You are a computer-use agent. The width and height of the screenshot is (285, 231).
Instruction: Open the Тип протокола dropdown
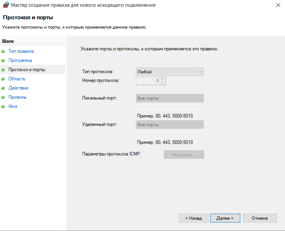(x=170, y=72)
